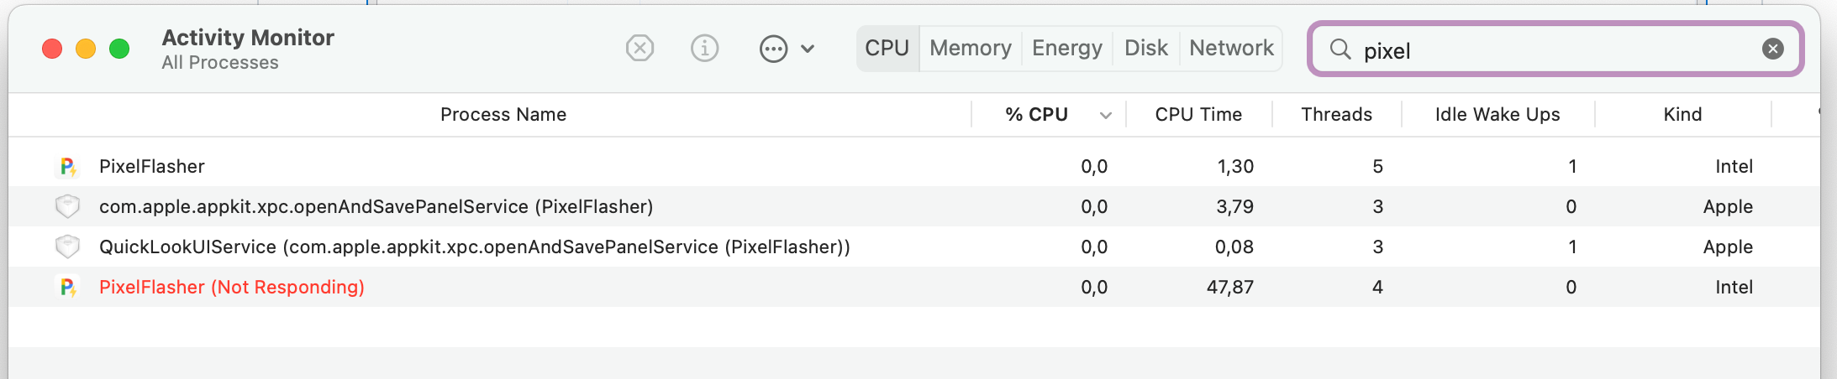Screen dimensions: 1837x379
Task: Open the process info inspector icon
Action: [x=704, y=49]
